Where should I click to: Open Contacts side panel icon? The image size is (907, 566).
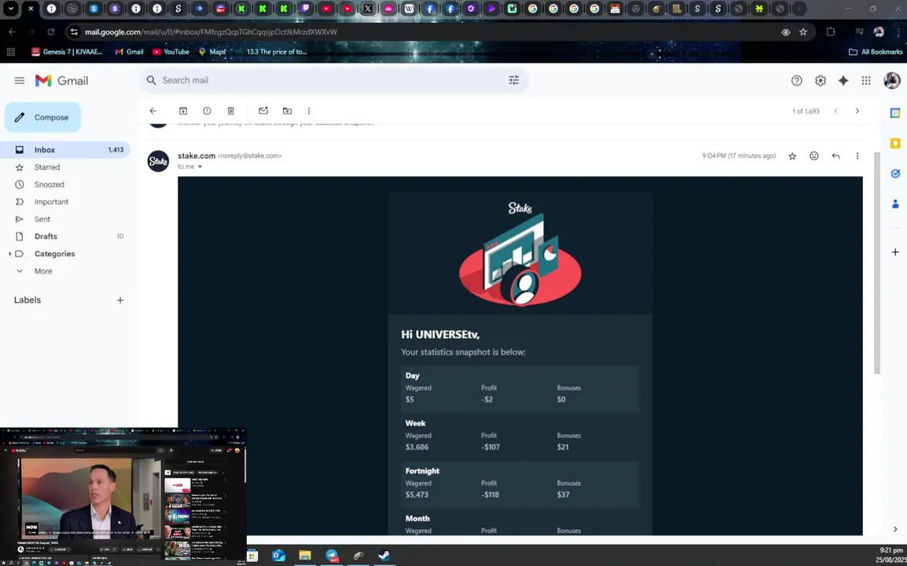[x=895, y=204]
